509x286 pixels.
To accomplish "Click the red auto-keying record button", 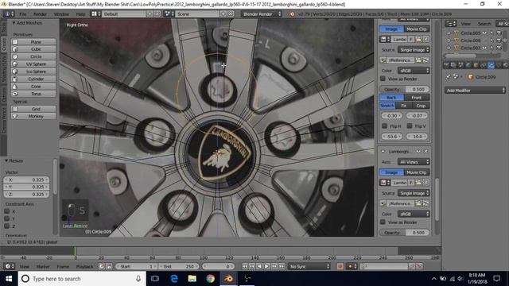I will pyautogui.click(x=340, y=266).
